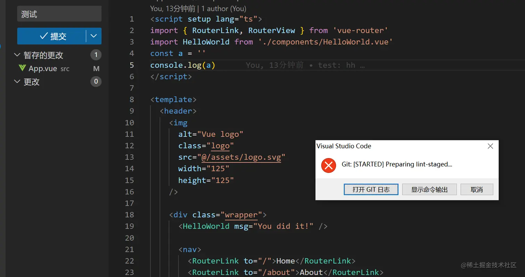Click the red error icon in dialog
525x277 pixels.
tap(328, 165)
